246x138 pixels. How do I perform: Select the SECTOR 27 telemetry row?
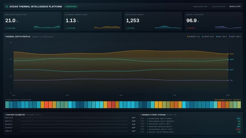click(70, 128)
